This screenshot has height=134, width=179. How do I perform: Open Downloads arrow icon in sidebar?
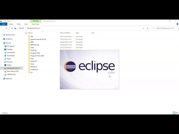[5, 56]
